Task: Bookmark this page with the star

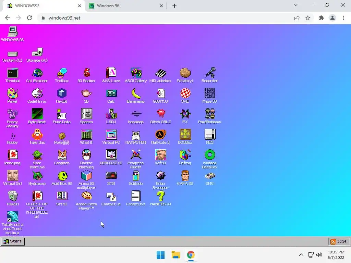Action: (x=308, y=18)
